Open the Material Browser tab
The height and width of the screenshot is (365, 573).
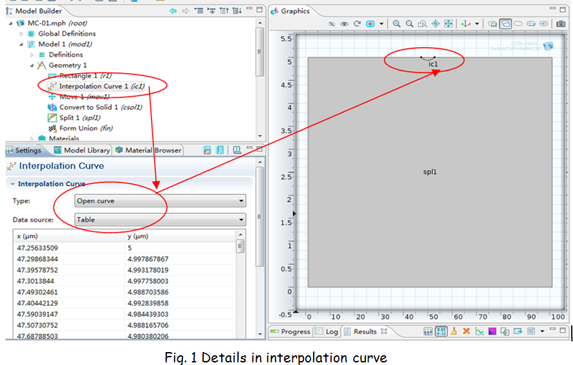point(148,151)
